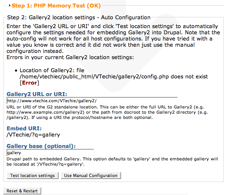The image size is (229, 195).
Task: Click the help text below the Gallery2 URL field
Action: [x=111, y=112]
